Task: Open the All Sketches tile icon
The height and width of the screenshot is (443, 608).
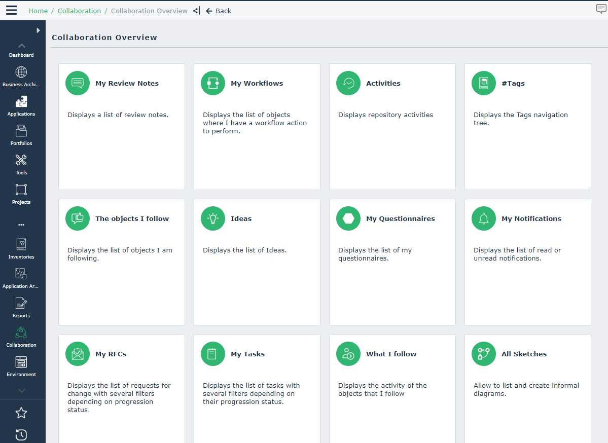Action: click(x=484, y=354)
